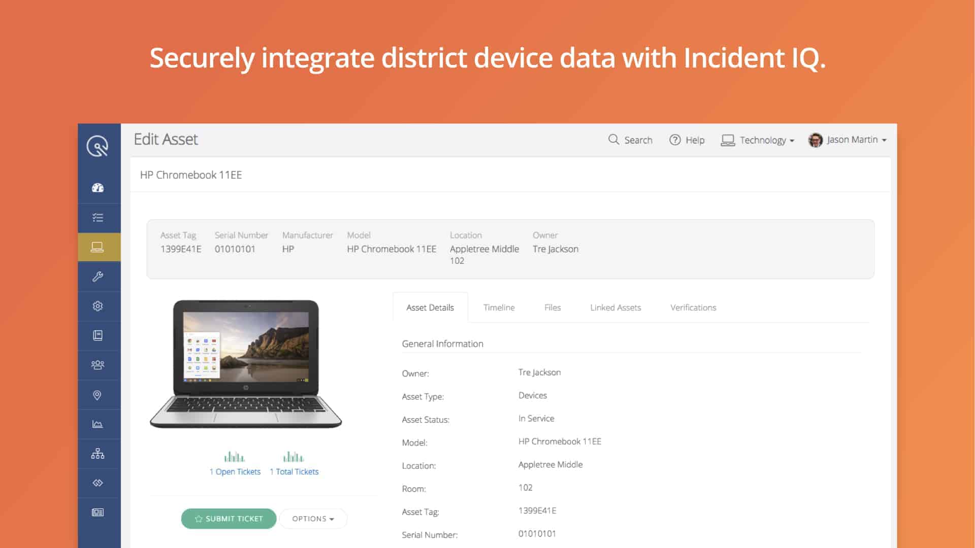Open the Technology dropdown in the header
Screen dimensions: 975x548
pos(757,140)
